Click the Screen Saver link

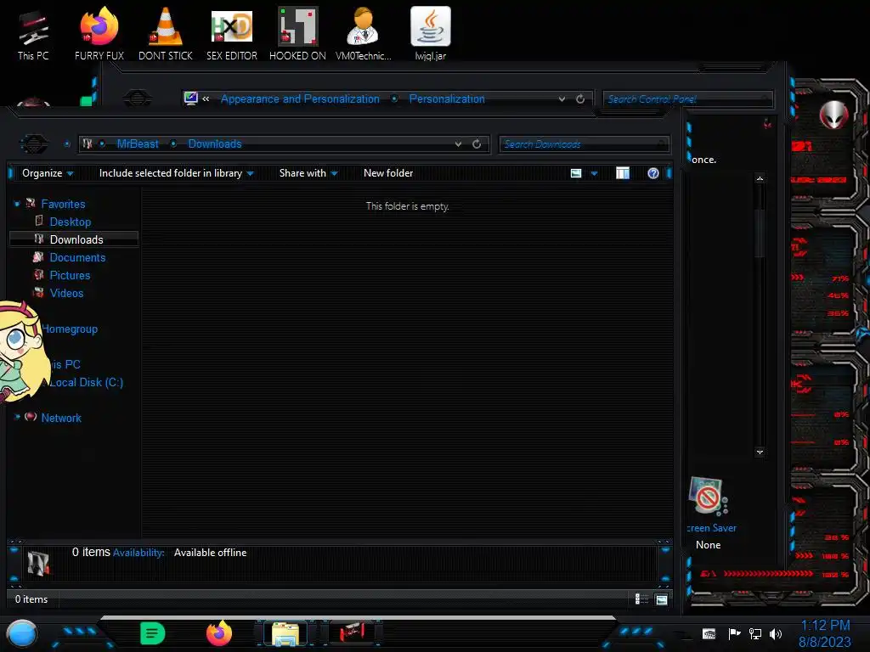[712, 528]
